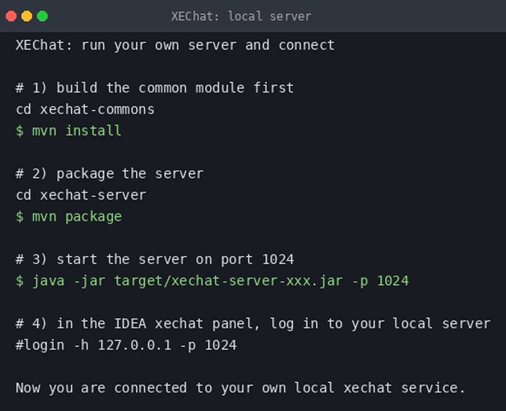Click the 'XEChat: run your own server' heading line
The height and width of the screenshot is (411, 506).
click(175, 45)
